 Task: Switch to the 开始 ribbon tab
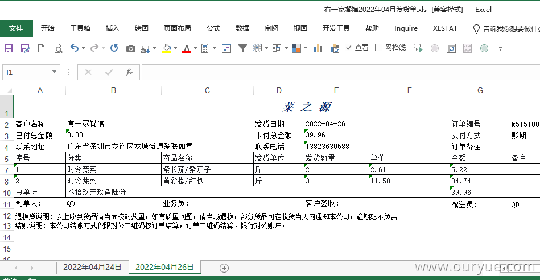coord(48,28)
